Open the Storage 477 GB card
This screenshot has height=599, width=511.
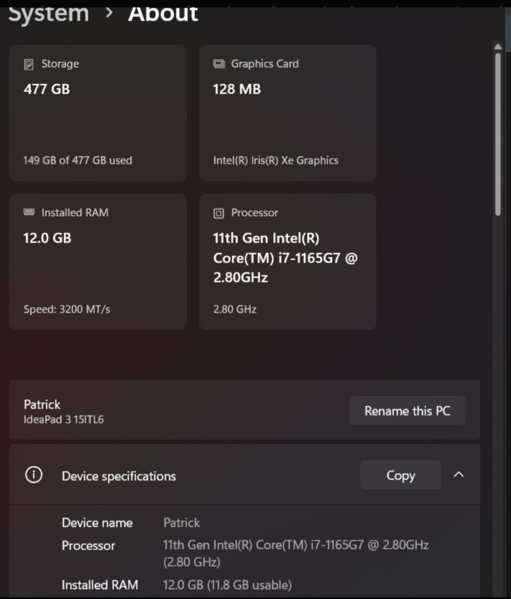(x=98, y=113)
